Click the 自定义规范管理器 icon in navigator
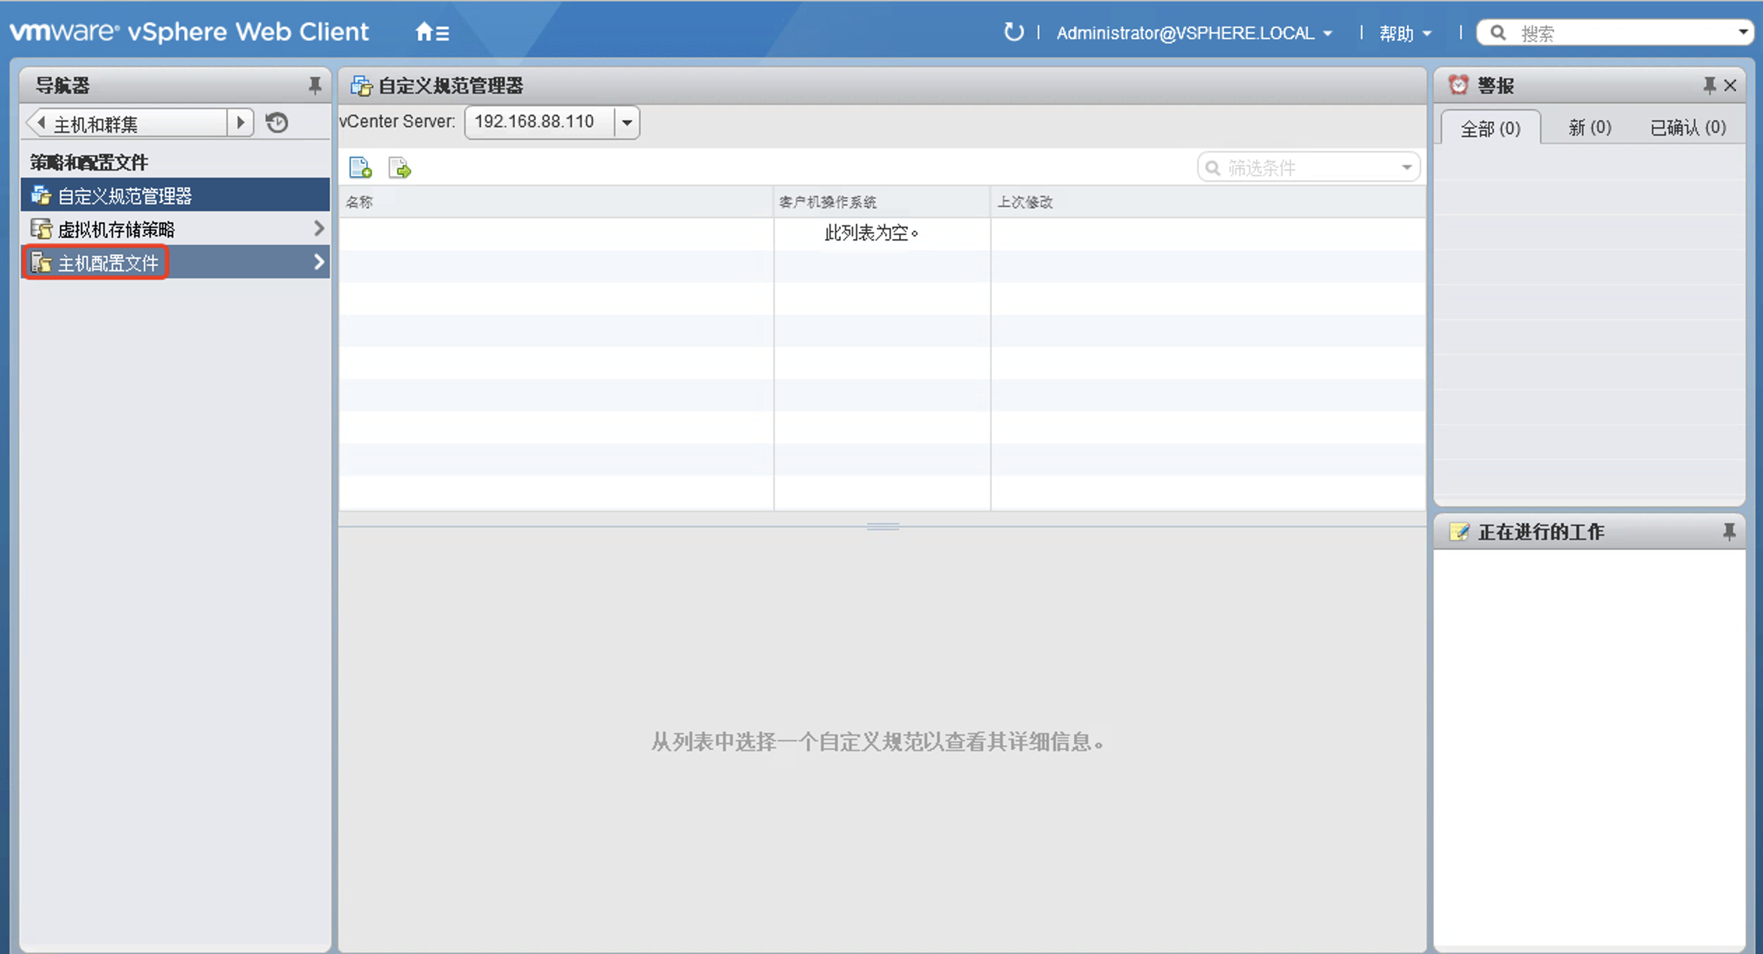Image resolution: width=1763 pixels, height=954 pixels. [x=41, y=196]
